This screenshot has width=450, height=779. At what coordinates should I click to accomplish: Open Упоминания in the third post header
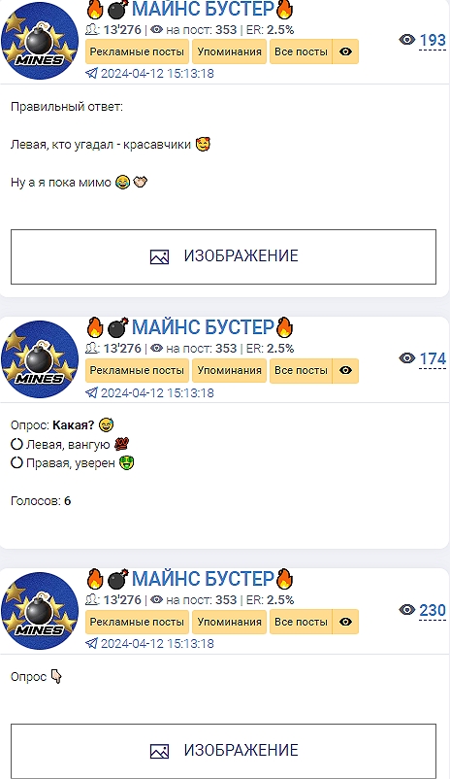pos(229,622)
